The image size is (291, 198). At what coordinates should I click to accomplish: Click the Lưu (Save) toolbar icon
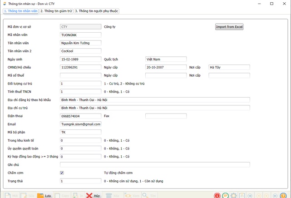click(x=41, y=195)
